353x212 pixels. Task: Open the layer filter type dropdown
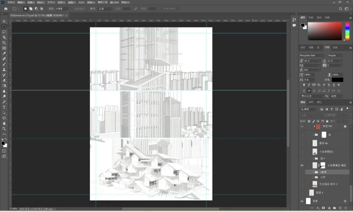coord(309,109)
